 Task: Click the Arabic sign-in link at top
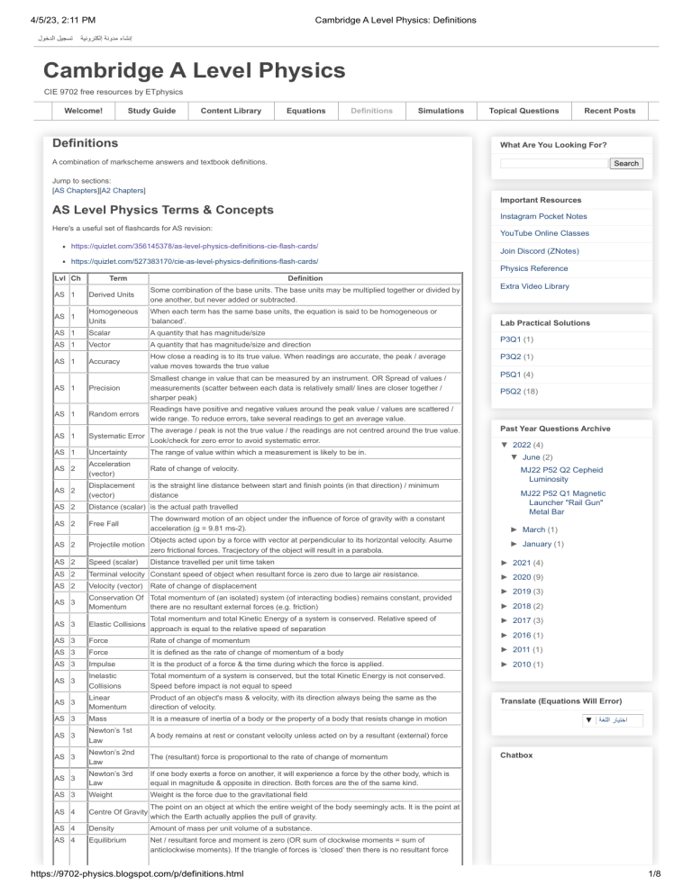click(56, 38)
